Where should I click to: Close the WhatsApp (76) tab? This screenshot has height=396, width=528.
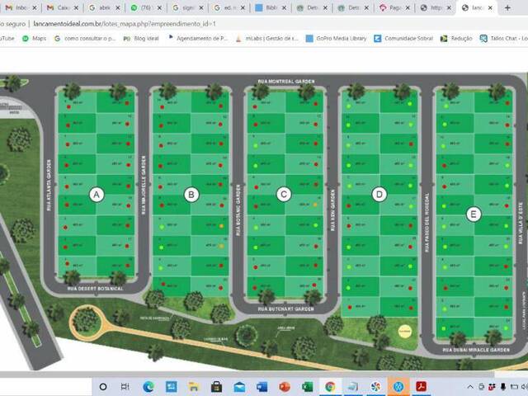pyautogui.click(x=159, y=7)
